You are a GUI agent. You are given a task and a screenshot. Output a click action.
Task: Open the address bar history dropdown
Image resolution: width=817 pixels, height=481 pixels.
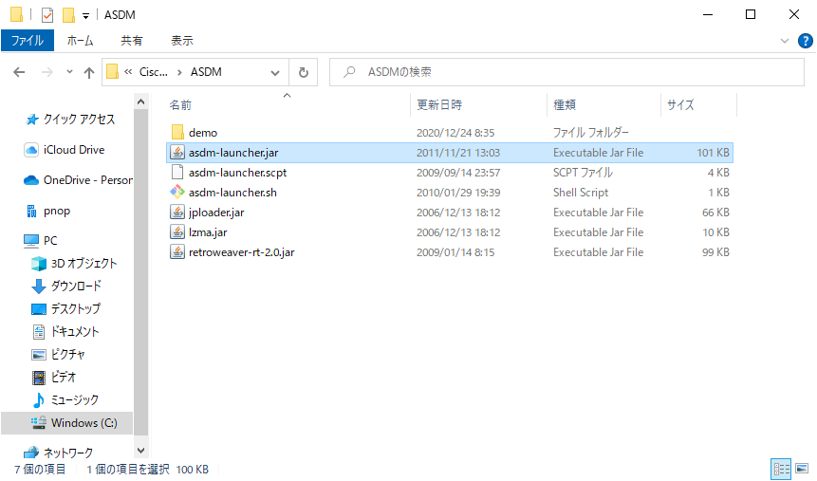coord(275,72)
